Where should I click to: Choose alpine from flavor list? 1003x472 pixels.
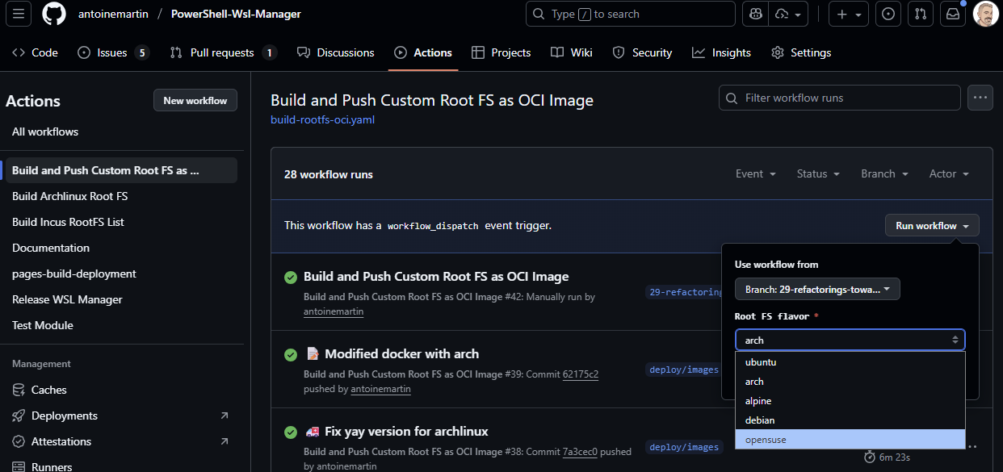pos(850,401)
